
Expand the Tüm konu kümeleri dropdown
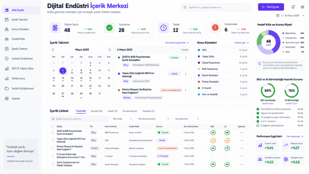(x=153, y=119)
